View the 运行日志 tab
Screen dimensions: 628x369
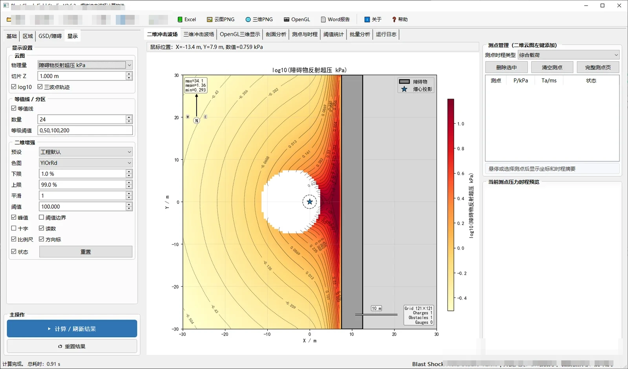click(x=386, y=35)
